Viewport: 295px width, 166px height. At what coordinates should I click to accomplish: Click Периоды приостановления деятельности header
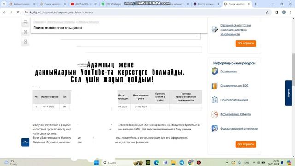tap(186, 97)
